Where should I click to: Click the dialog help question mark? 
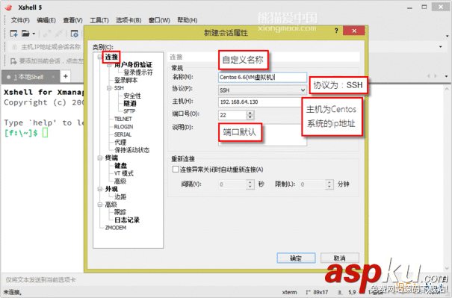[x=336, y=31]
